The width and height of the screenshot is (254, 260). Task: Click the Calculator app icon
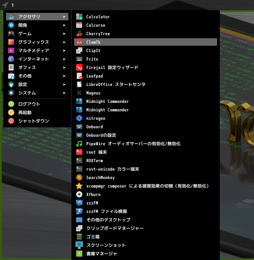(x=79, y=17)
